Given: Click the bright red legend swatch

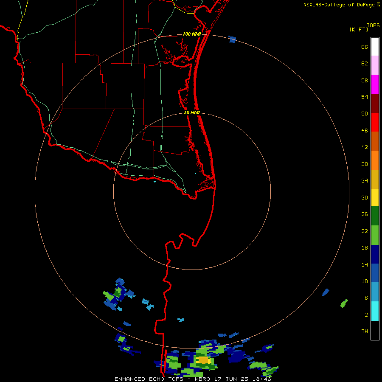Looking at the screenshot, I should click(x=375, y=122).
